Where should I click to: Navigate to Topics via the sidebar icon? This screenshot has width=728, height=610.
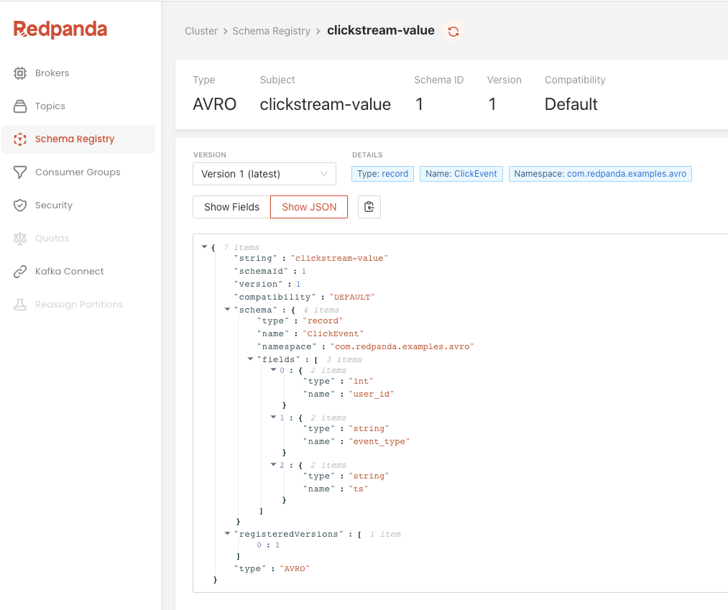coord(48,106)
